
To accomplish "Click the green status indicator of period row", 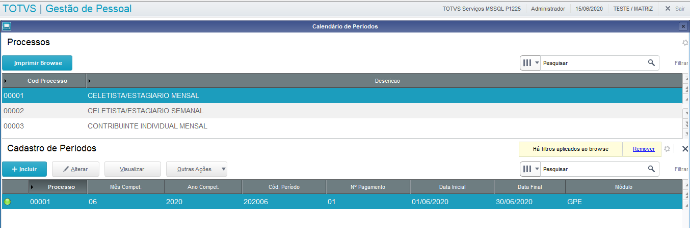I will [7, 202].
